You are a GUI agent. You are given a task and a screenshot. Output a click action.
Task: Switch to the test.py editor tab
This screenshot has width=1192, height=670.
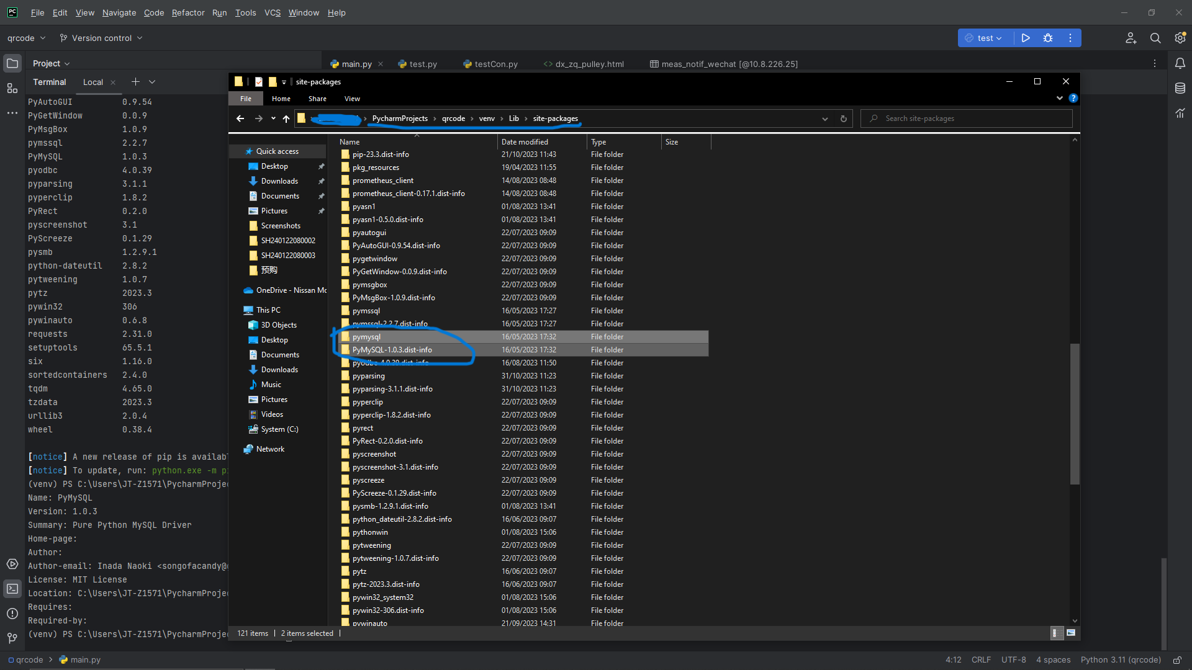[417, 64]
